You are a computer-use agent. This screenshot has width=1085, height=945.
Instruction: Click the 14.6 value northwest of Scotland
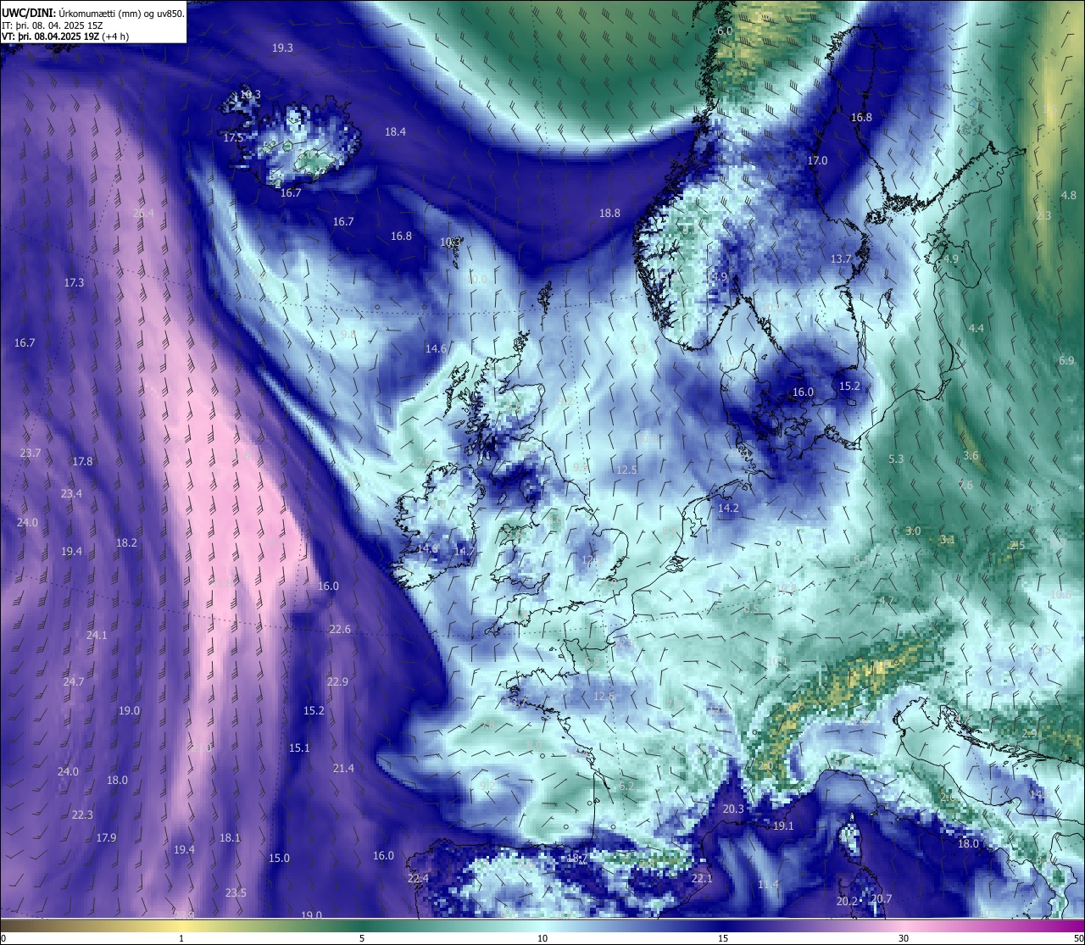[436, 349]
